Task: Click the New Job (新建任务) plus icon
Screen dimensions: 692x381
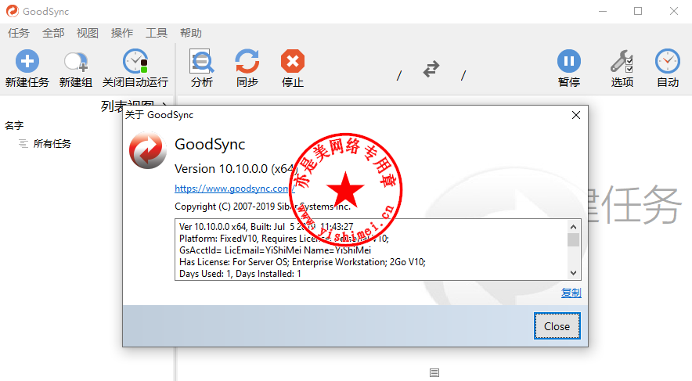Action: 27,61
